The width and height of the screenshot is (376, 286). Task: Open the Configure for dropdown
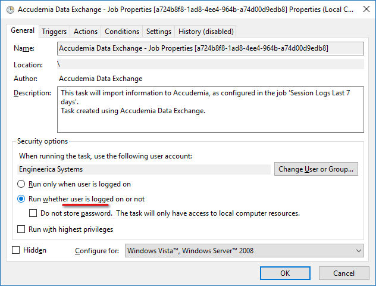[244, 251]
